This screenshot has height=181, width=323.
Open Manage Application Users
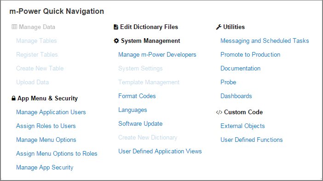51,112
